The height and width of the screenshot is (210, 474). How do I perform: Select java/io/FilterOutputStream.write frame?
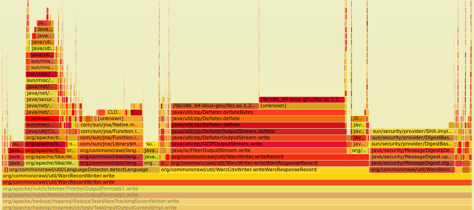pyautogui.click(x=258, y=151)
